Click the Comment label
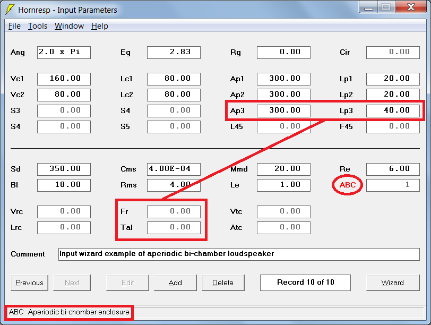The image size is (431, 325). (x=28, y=254)
